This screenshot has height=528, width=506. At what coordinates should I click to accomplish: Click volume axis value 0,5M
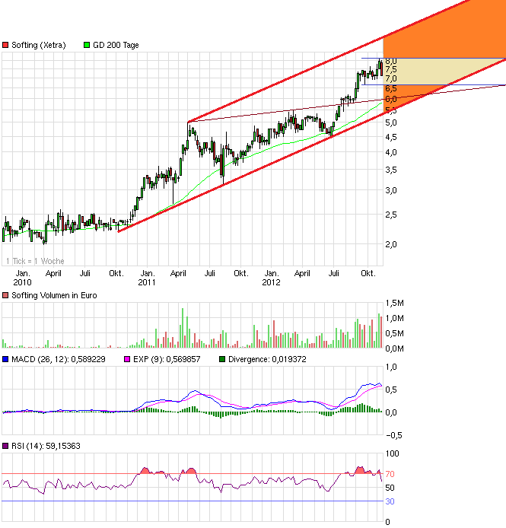pyautogui.click(x=394, y=333)
